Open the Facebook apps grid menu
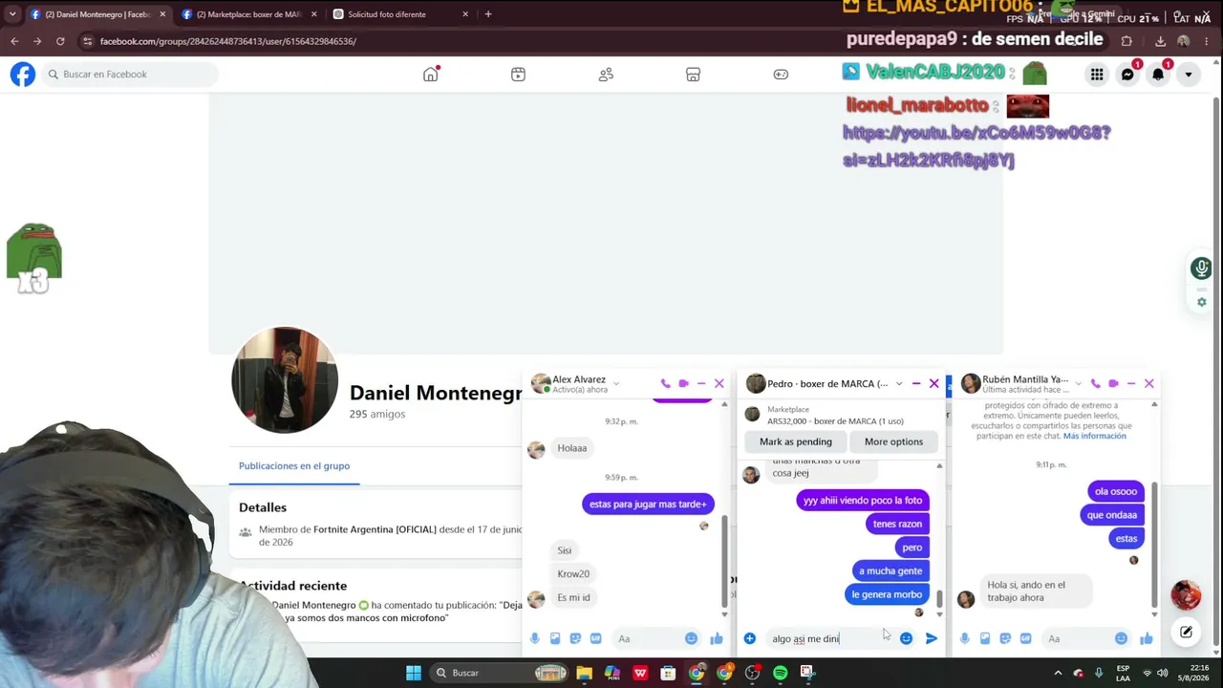 1097,75
